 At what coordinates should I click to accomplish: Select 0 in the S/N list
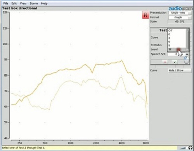[177, 34]
